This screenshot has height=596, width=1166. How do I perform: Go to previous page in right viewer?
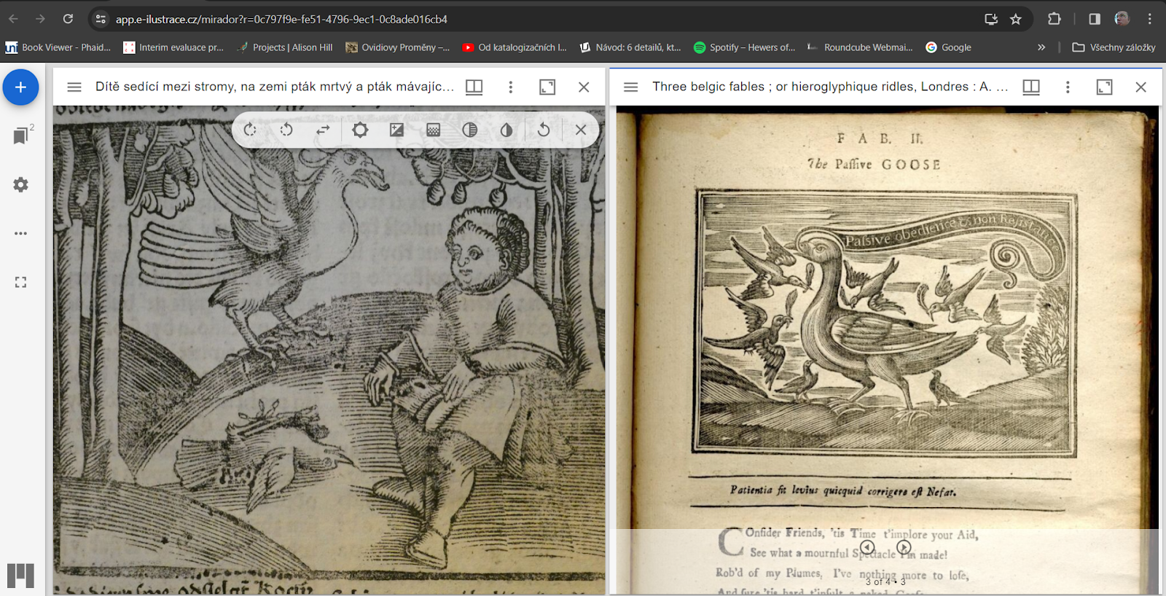coord(867,547)
